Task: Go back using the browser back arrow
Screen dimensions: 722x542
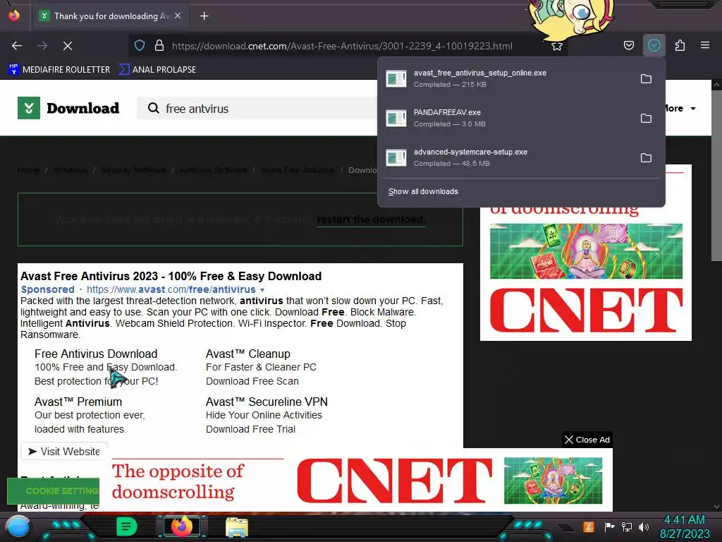Action: [x=17, y=46]
